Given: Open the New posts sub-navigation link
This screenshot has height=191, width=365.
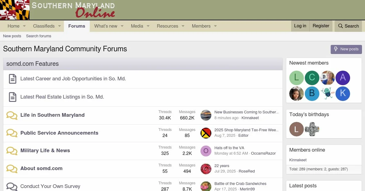Looking at the screenshot, I should coord(12,36).
